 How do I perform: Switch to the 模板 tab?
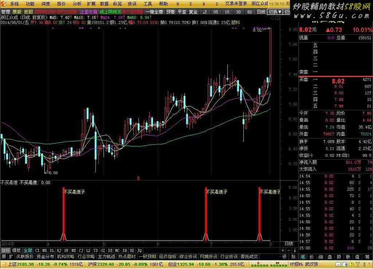tap(16, 250)
